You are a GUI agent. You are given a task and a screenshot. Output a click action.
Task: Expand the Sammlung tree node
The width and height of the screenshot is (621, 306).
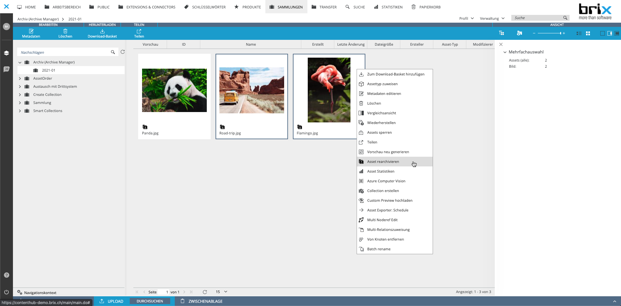pos(20,103)
